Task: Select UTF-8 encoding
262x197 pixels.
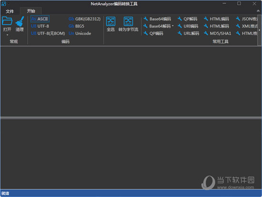Action: tap(40, 26)
